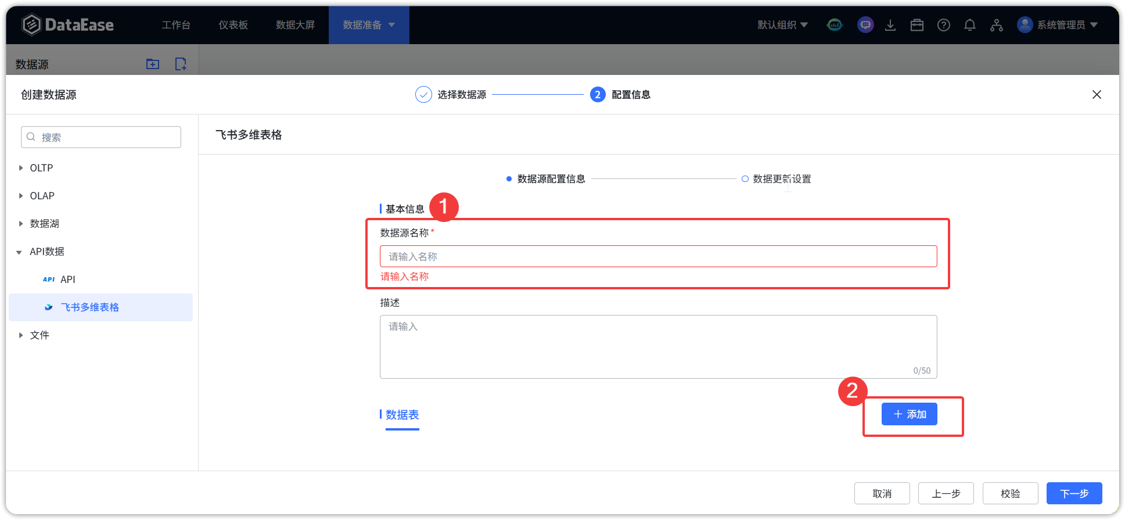Go to the 工作台 menu
Viewport: 1125px width, 520px height.
coord(176,25)
